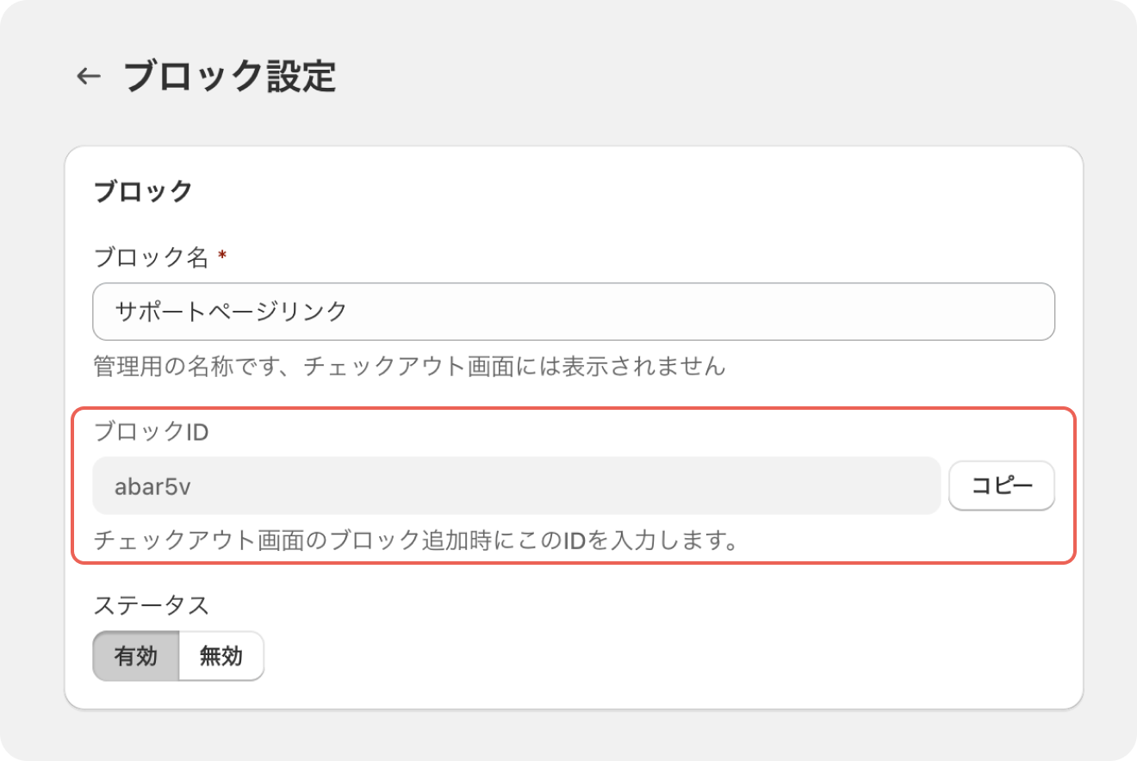Click the ステータス label
Image resolution: width=1137 pixels, height=761 pixels.
click(x=151, y=604)
